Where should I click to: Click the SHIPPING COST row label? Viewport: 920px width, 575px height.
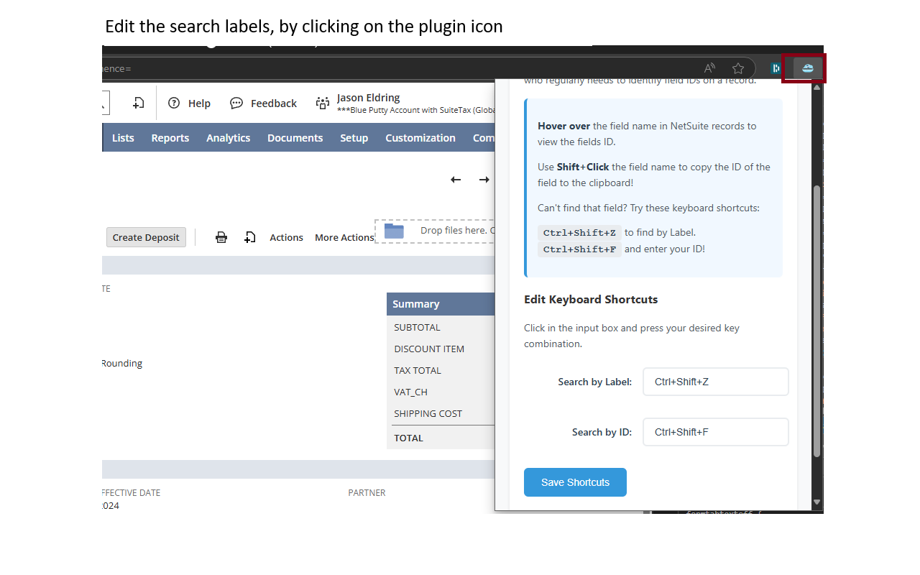coord(428,413)
